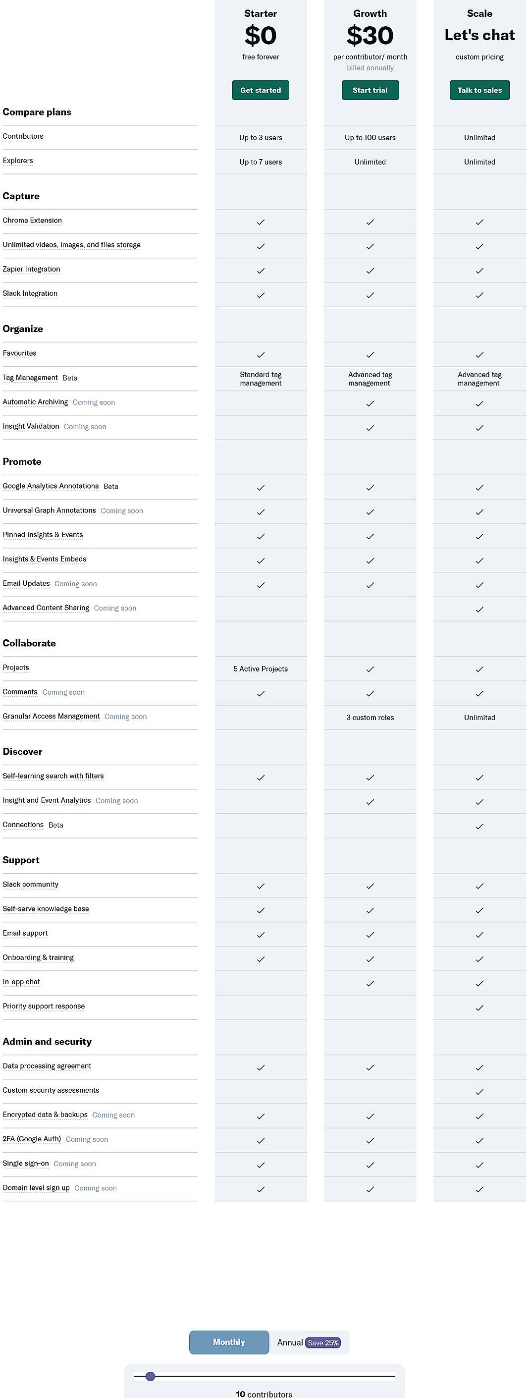
Task: Click the Pinned Insights & Events checkmark under Starter
Action: click(261, 536)
